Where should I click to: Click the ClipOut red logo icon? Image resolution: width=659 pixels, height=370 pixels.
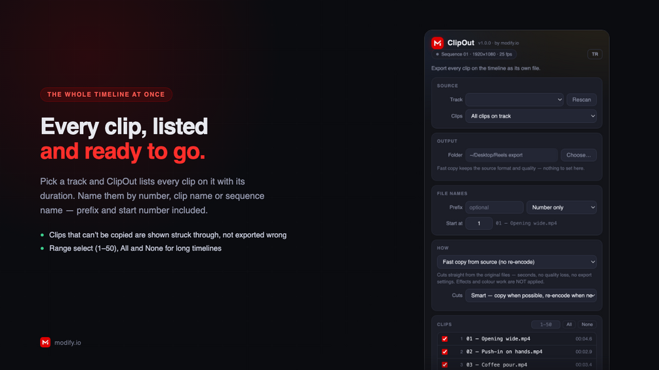tap(437, 43)
